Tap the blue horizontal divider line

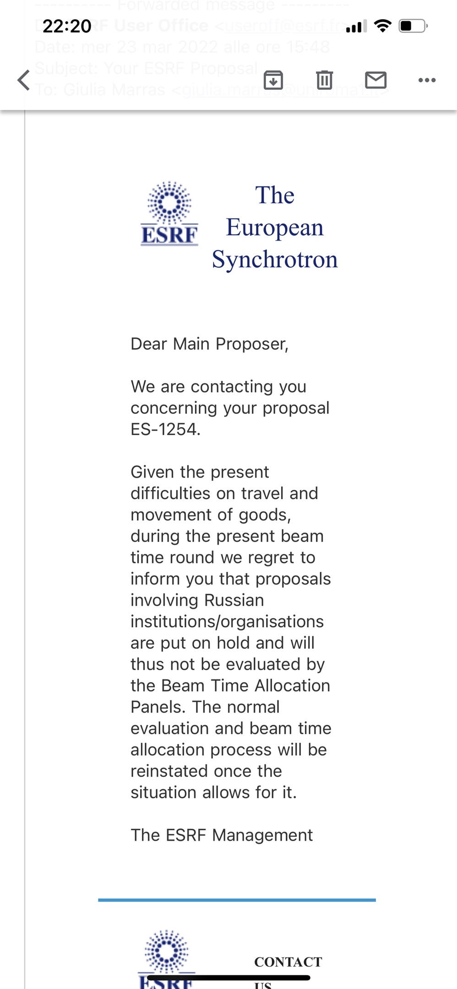237,900
